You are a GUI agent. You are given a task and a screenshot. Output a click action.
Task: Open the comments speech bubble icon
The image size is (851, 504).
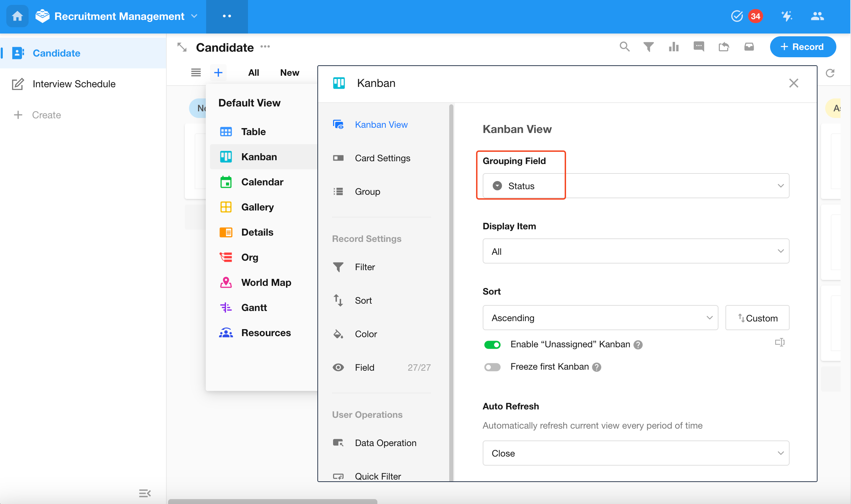coord(699,47)
